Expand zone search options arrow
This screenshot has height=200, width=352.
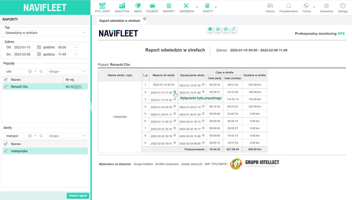(35, 136)
